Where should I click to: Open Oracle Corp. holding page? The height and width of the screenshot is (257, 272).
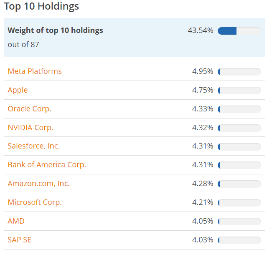click(30, 109)
